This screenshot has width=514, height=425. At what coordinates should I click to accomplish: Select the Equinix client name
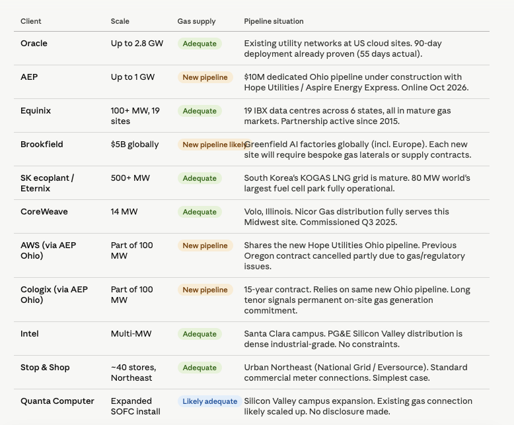[x=36, y=111]
